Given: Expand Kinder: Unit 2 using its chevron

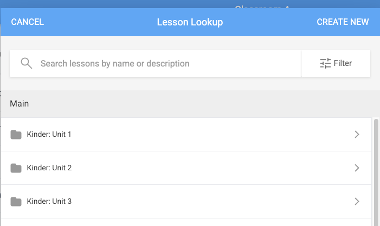Looking at the screenshot, I should pyautogui.click(x=357, y=168).
